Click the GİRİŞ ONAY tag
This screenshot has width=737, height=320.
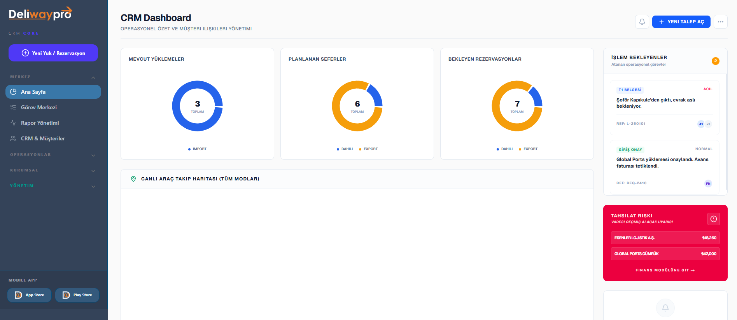pos(630,150)
